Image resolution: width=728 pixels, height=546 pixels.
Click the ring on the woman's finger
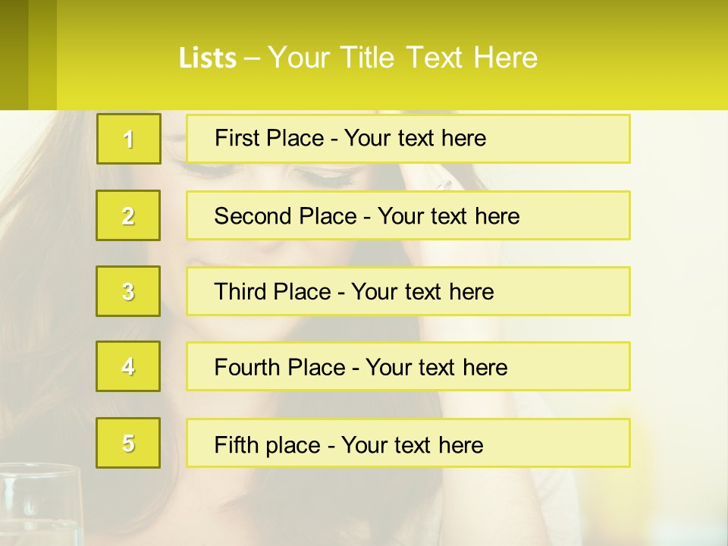[444, 185]
